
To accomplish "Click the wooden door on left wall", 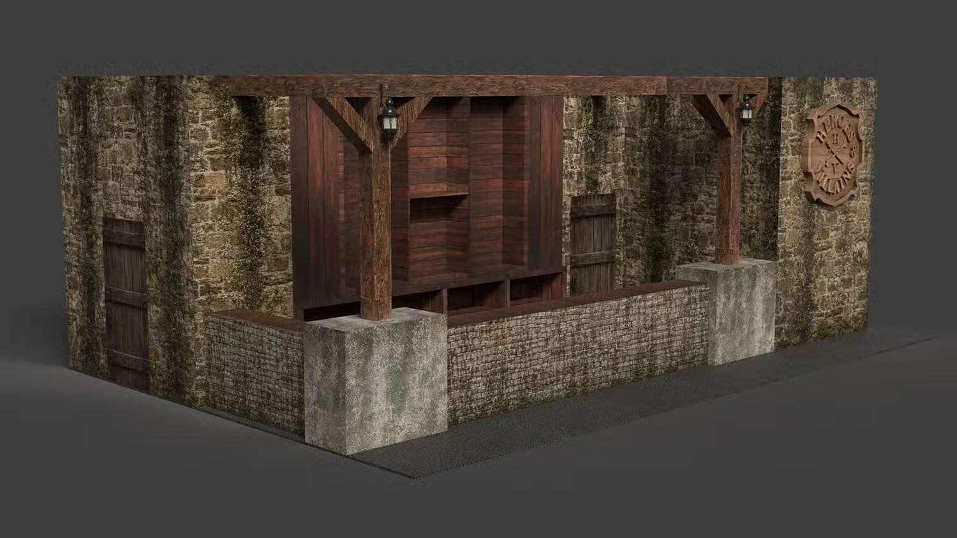I will coord(126,303).
